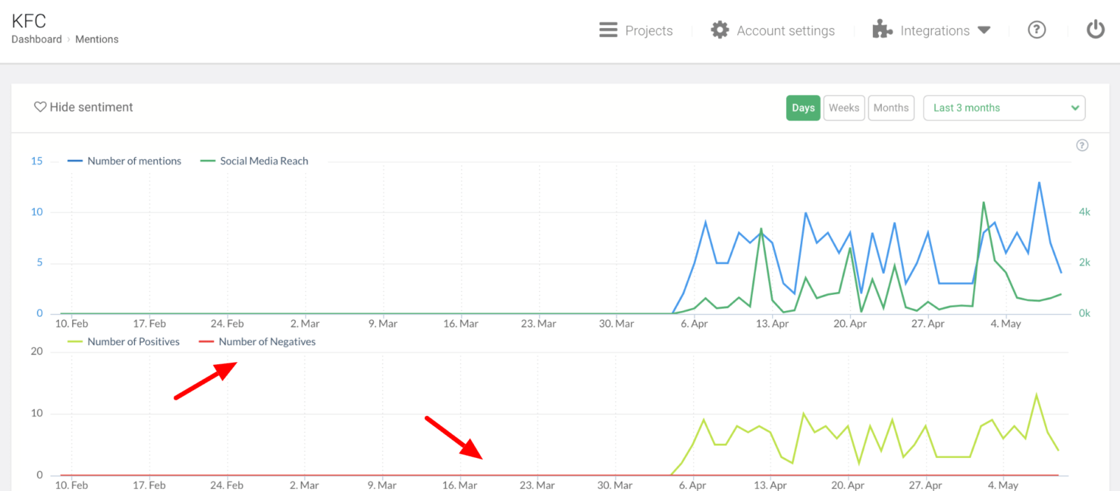Click the KFC project title
The width and height of the screenshot is (1120, 491).
[x=29, y=21]
